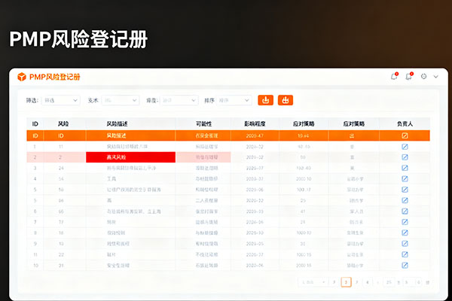Click the red 高风风险 highlighted cell
The height and width of the screenshot is (301, 452).
[130, 157]
